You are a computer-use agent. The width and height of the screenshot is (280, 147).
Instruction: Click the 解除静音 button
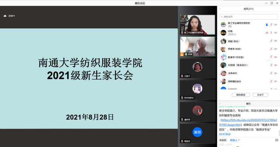(x=240, y=95)
